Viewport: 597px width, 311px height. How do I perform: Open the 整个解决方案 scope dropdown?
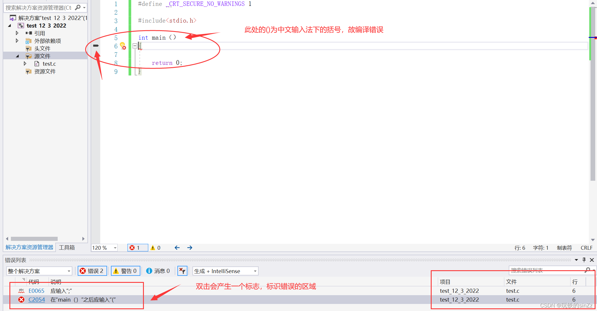39,271
